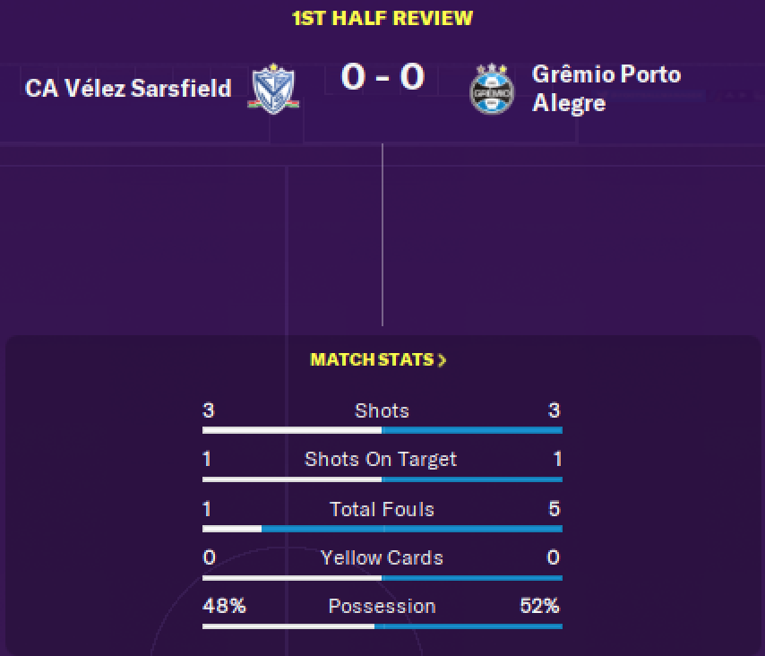The height and width of the screenshot is (656, 765).
Task: Click the Shots comparison bar
Action: click(x=382, y=430)
